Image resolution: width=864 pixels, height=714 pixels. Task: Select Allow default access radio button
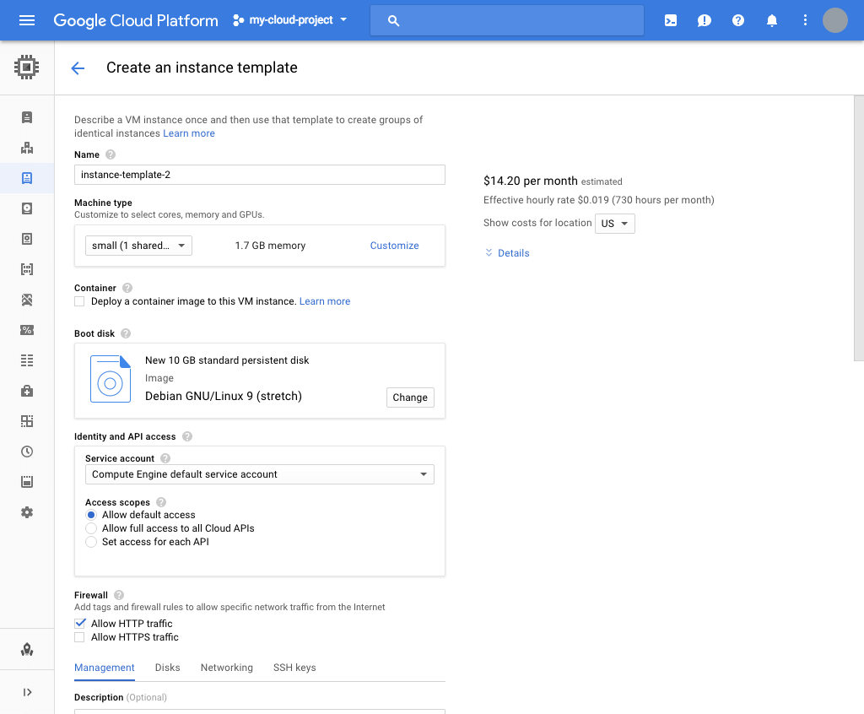point(91,515)
